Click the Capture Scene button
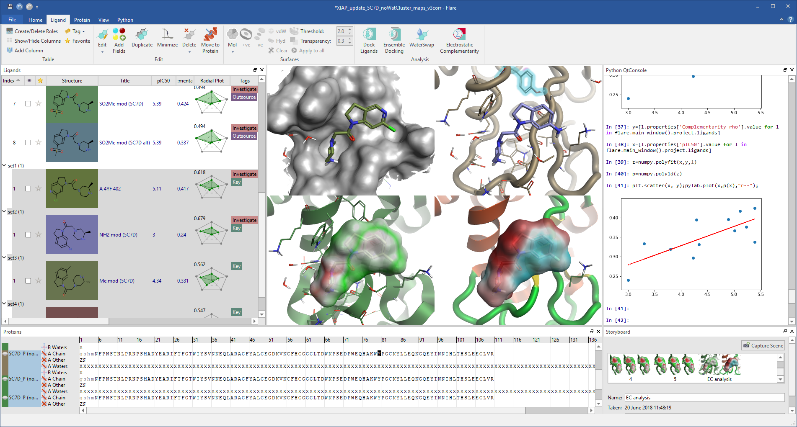The width and height of the screenshot is (797, 427). tap(763, 346)
